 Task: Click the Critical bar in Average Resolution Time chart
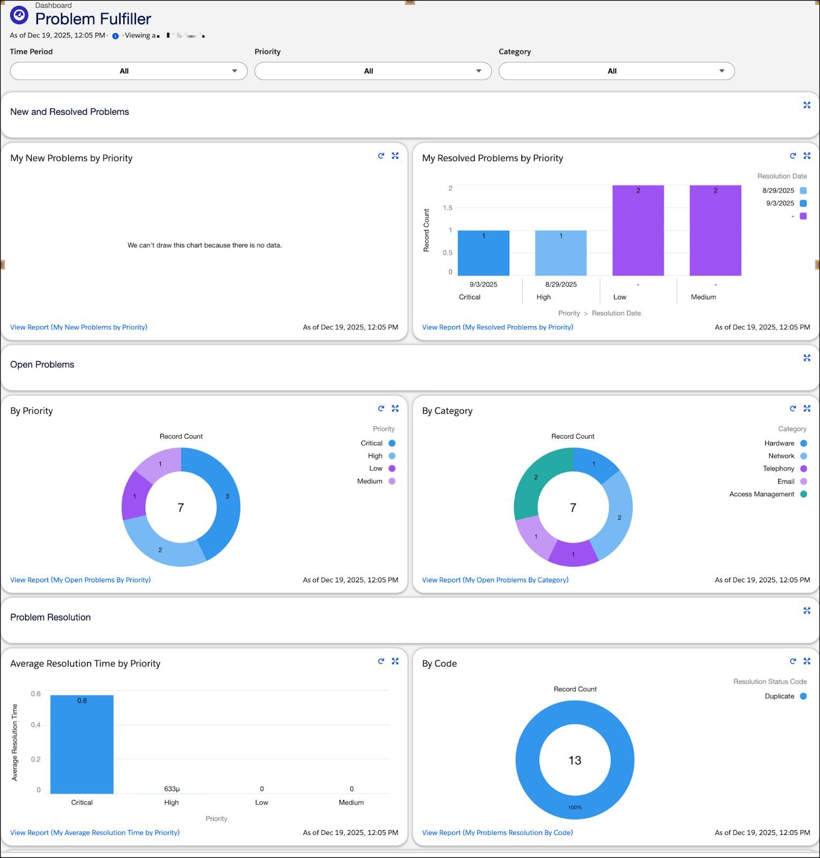pyautogui.click(x=82, y=744)
